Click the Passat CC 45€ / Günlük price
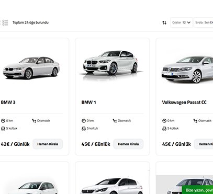Screen dimensions: 213x194 pyautogui.click(x=176, y=144)
